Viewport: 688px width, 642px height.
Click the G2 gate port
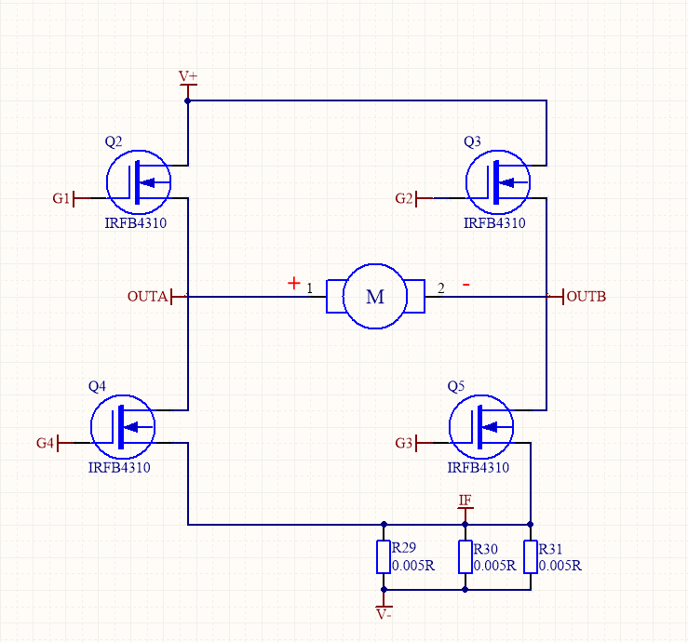click(405, 198)
